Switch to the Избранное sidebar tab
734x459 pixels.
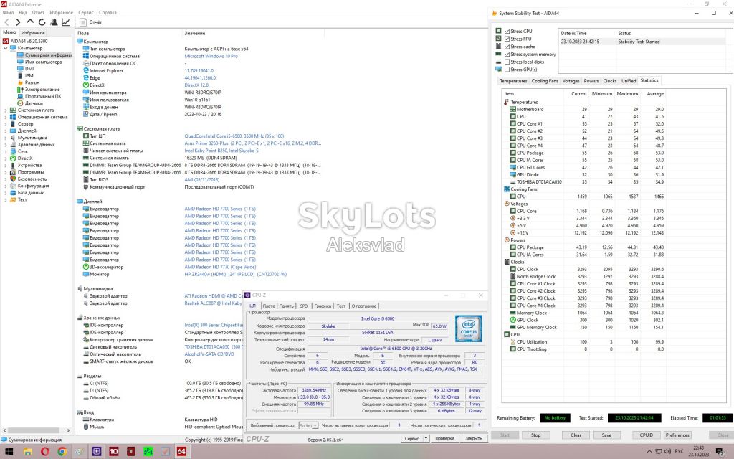coord(33,33)
